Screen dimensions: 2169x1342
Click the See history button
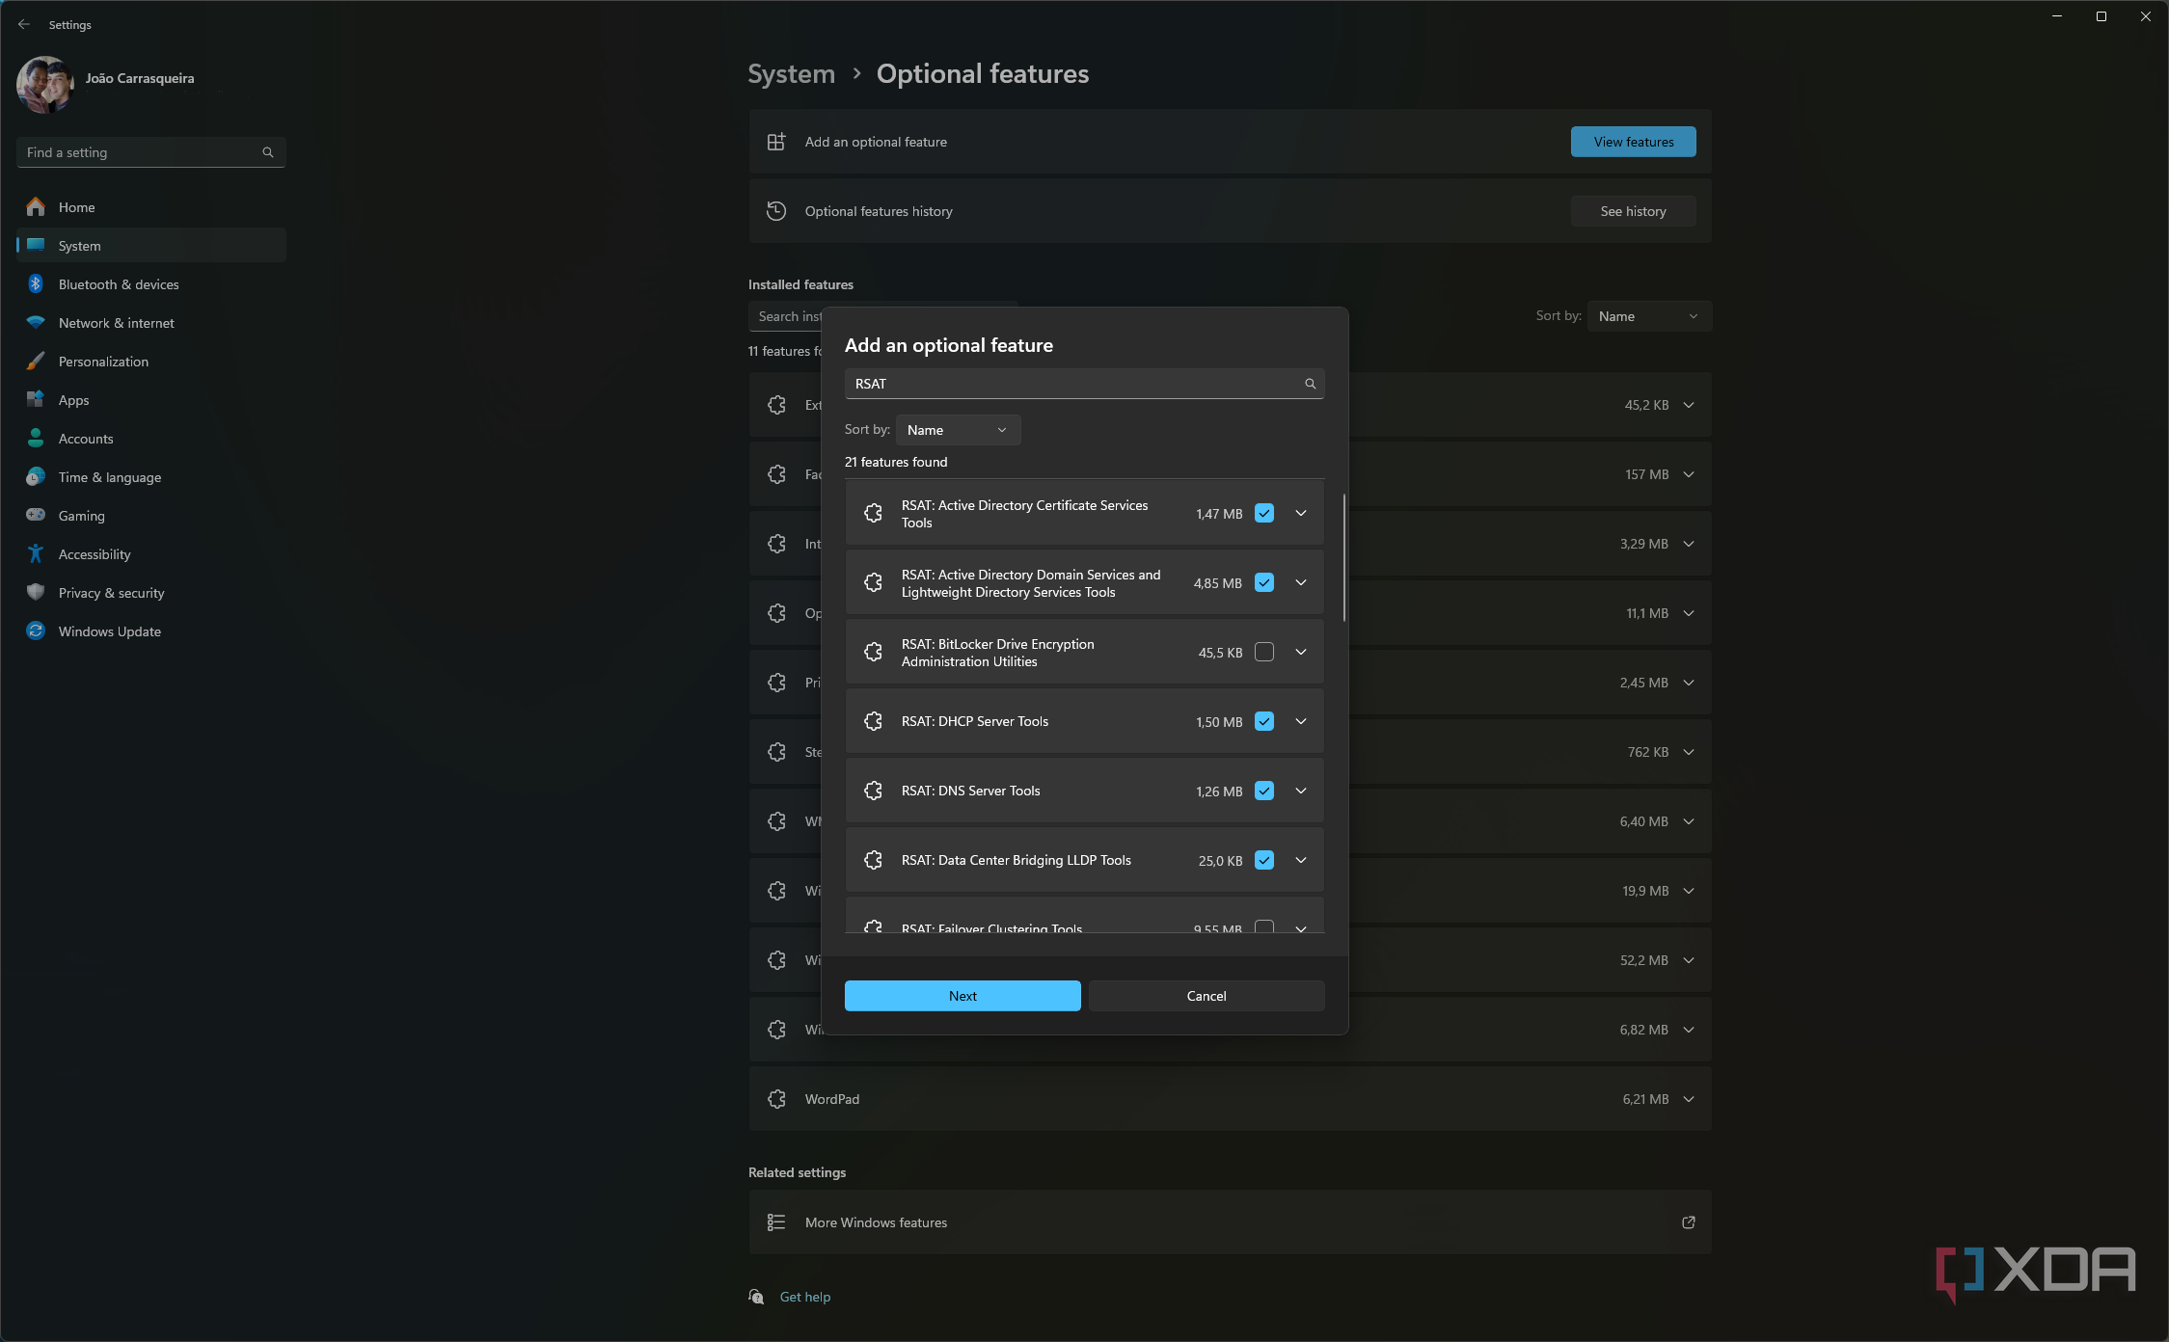click(x=1633, y=211)
